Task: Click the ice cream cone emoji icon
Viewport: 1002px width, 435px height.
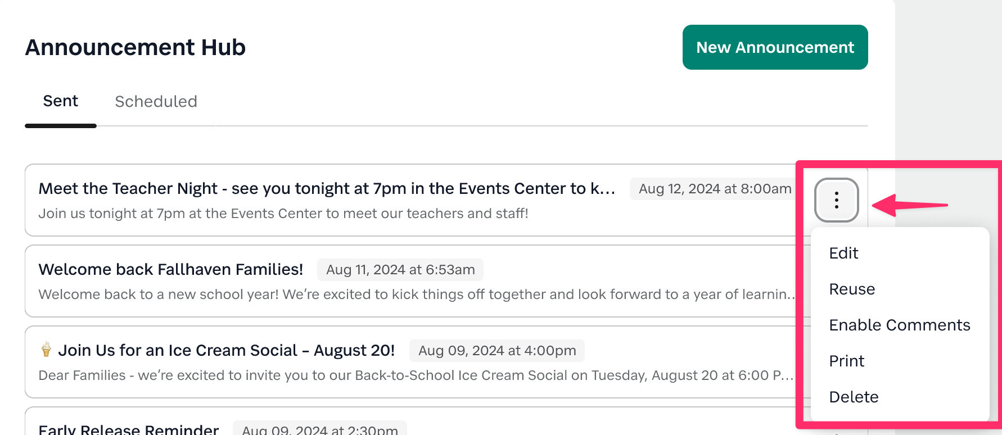Action: click(46, 350)
